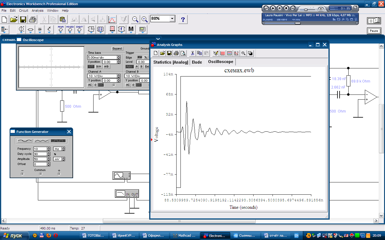385x240 pixels.
Task: Click the mV amplitude unit spinner
Action: click(63, 159)
